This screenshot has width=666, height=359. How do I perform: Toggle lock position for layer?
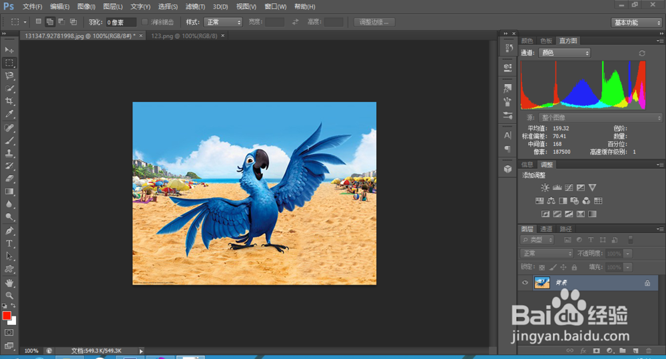pyautogui.click(x=563, y=267)
